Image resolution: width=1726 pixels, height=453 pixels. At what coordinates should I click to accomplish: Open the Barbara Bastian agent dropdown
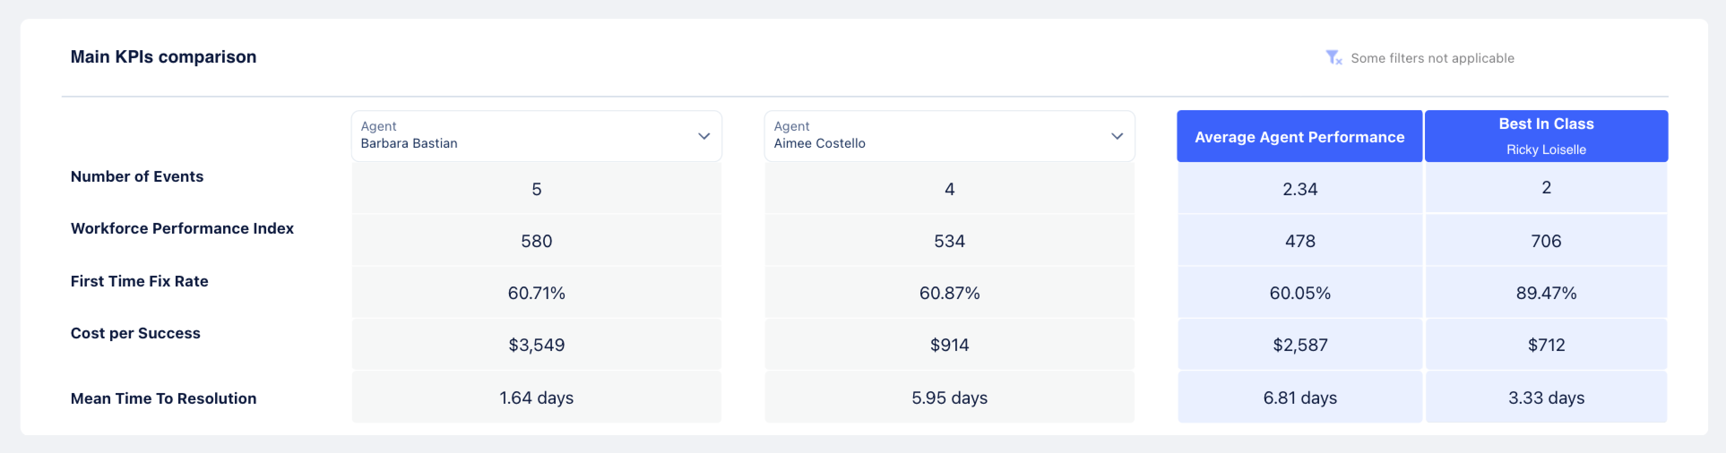click(x=535, y=136)
